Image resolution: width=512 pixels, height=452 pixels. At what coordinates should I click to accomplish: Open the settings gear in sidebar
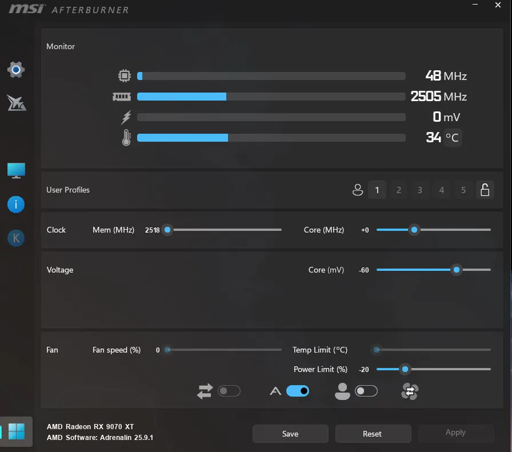click(16, 70)
